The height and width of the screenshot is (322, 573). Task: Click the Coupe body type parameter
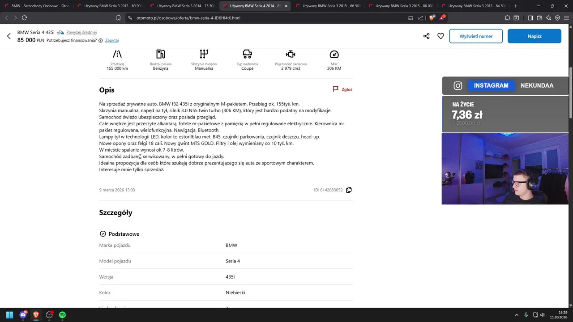[248, 60]
